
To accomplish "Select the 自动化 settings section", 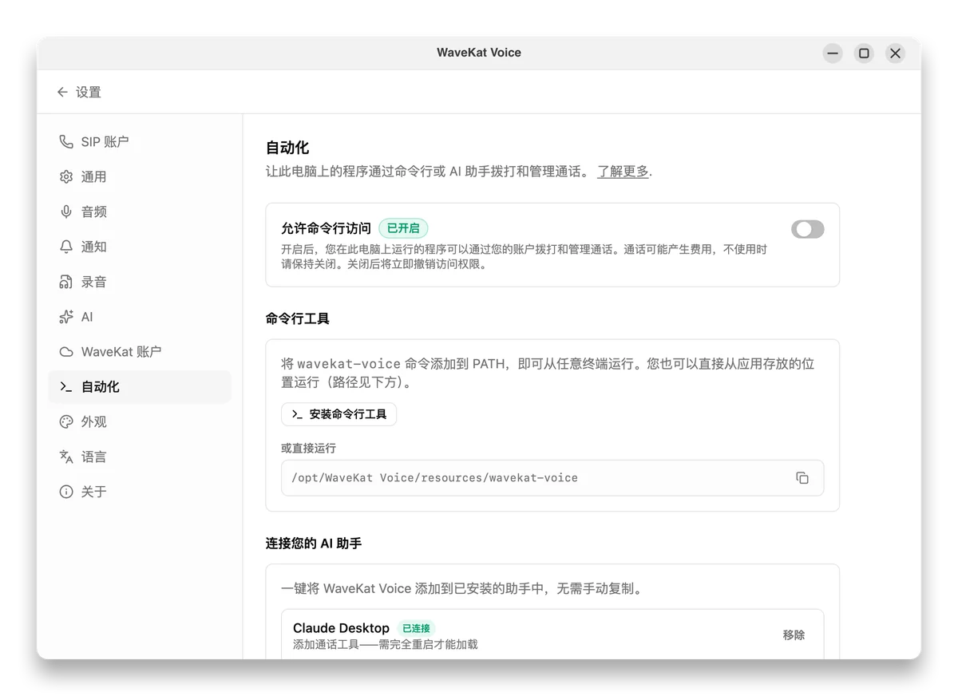I will point(140,387).
